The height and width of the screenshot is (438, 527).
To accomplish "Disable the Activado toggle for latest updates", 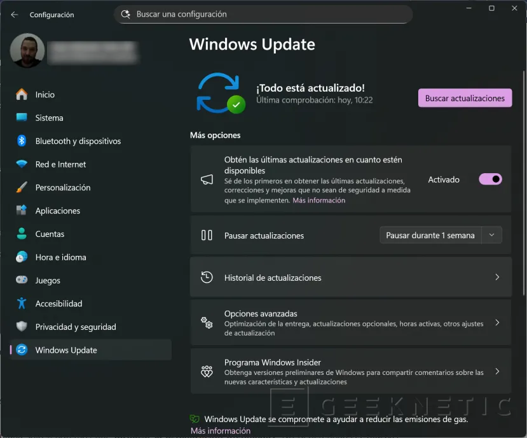I will point(490,179).
